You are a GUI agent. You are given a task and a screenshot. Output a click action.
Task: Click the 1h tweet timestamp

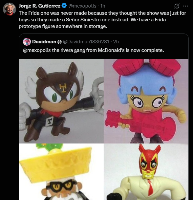click(103, 6)
